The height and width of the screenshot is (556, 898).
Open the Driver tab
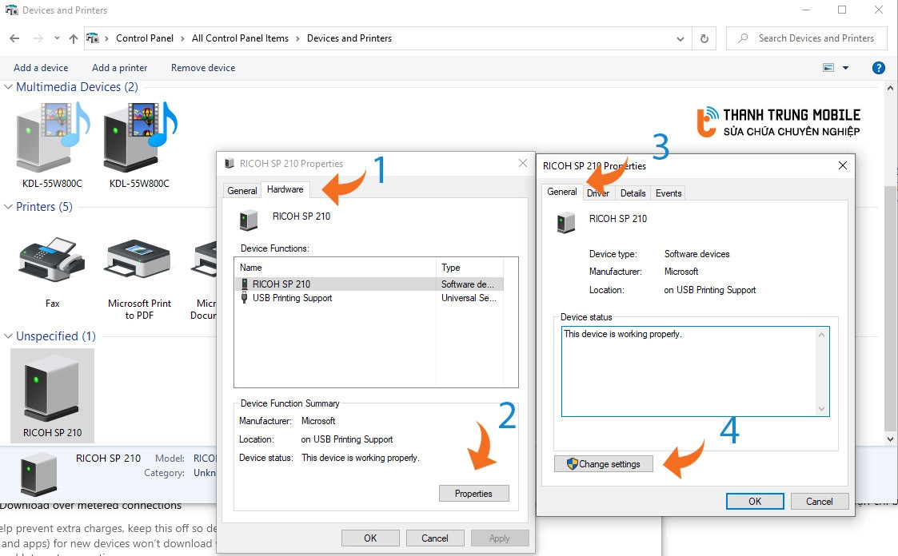coord(598,193)
